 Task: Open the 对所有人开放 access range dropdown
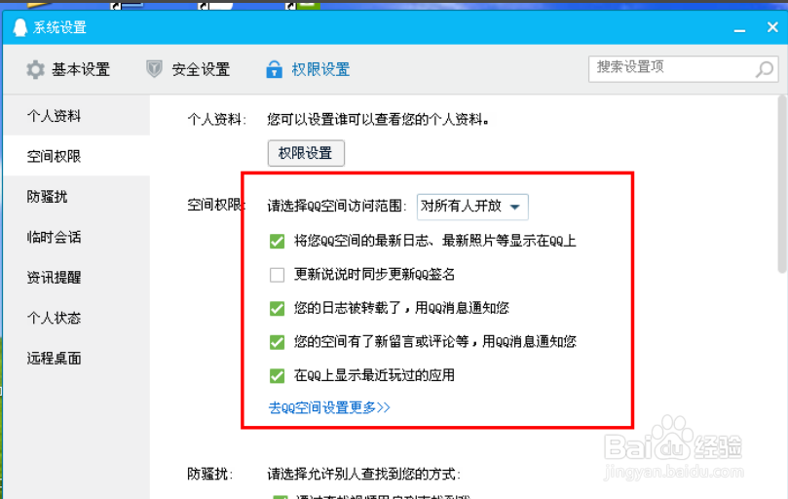(472, 207)
